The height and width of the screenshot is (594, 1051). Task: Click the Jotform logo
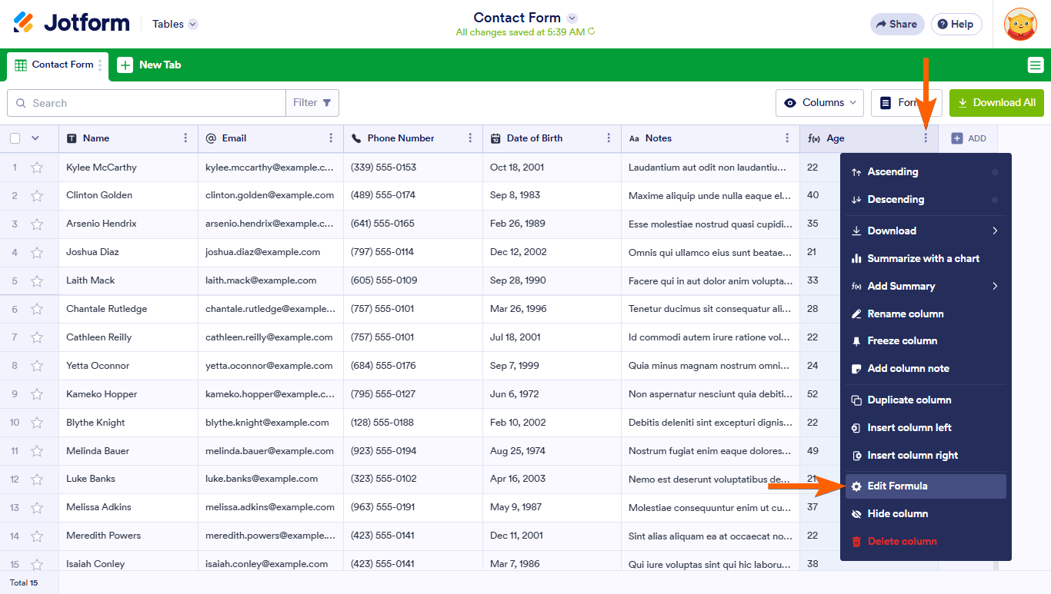point(72,23)
